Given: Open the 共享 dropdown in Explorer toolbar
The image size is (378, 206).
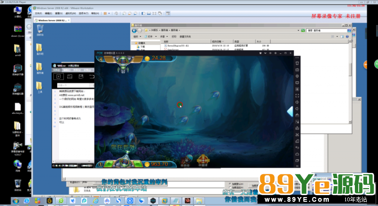Looking at the screenshot, I should coord(164,37).
